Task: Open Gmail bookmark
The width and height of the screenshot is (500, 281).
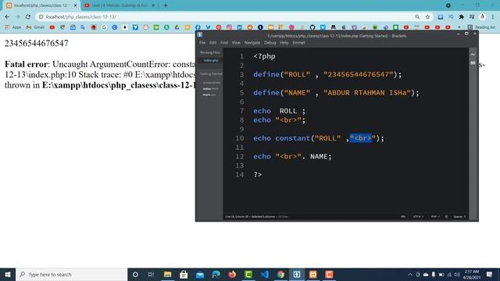Action: point(35,27)
